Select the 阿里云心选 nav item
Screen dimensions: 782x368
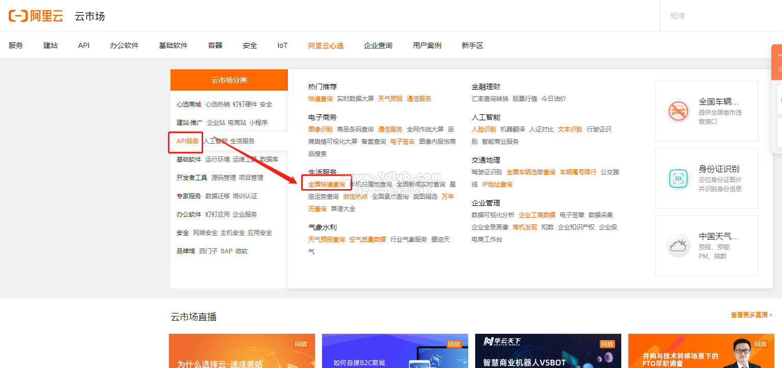point(326,45)
